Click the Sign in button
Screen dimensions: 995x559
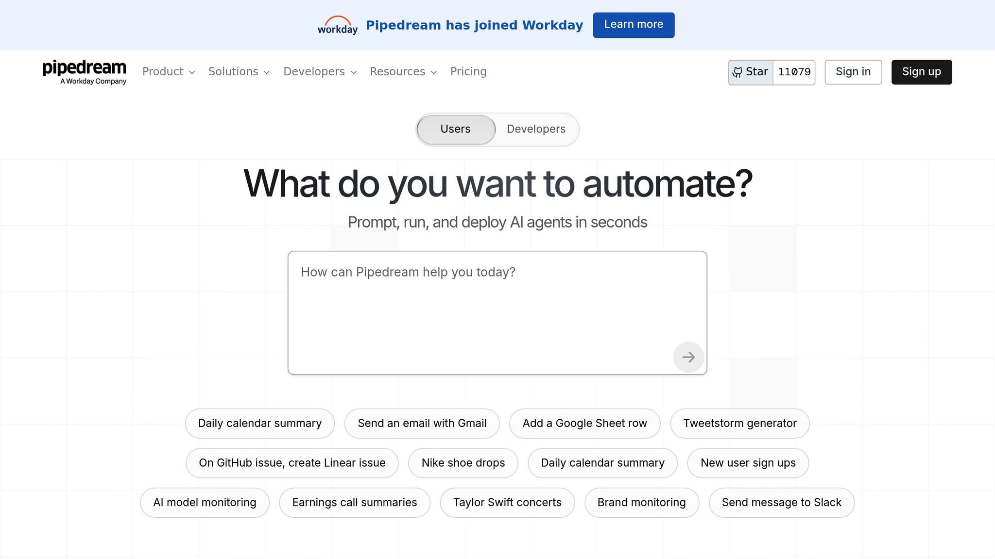pos(853,72)
